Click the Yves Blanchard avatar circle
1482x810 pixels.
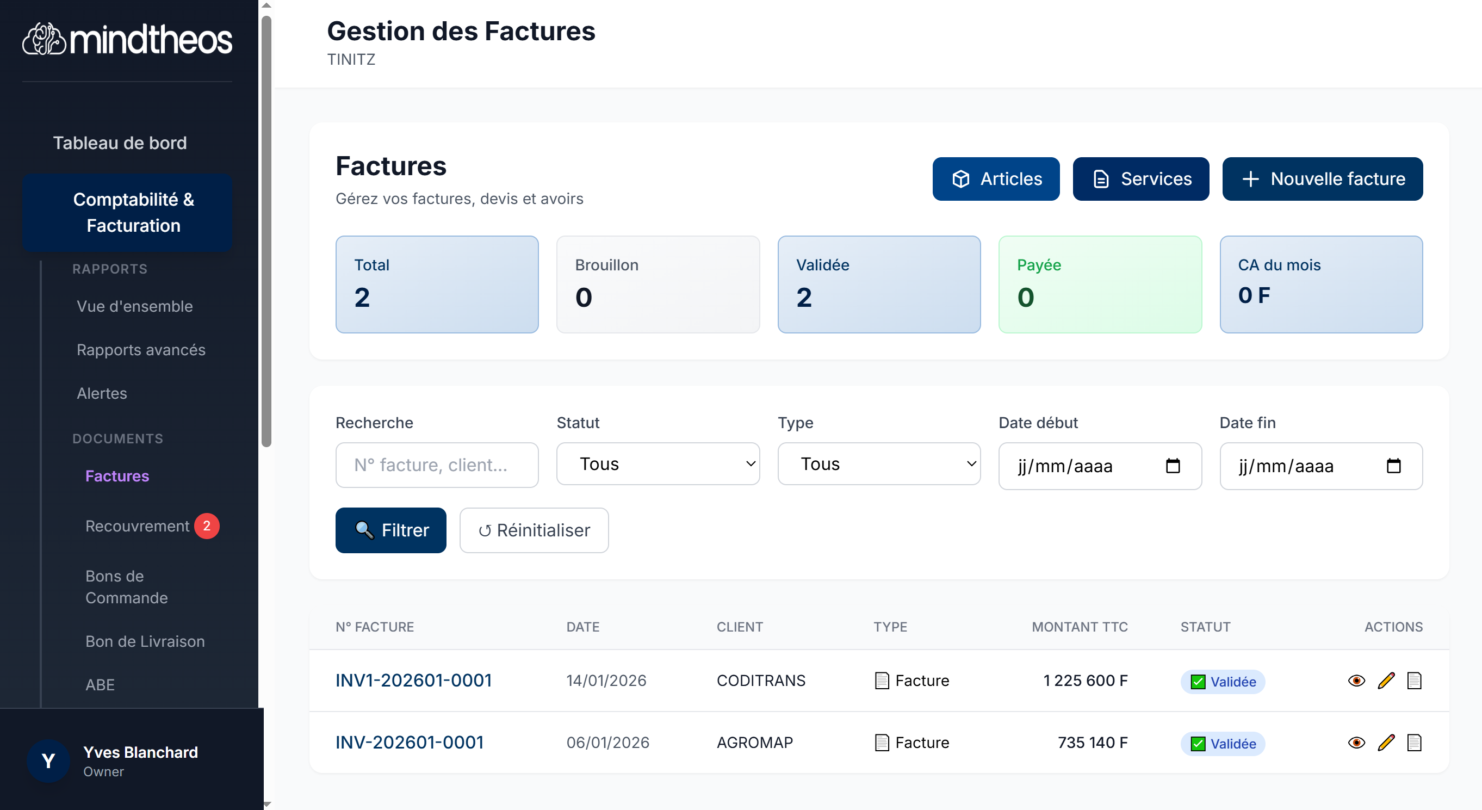tap(48, 760)
